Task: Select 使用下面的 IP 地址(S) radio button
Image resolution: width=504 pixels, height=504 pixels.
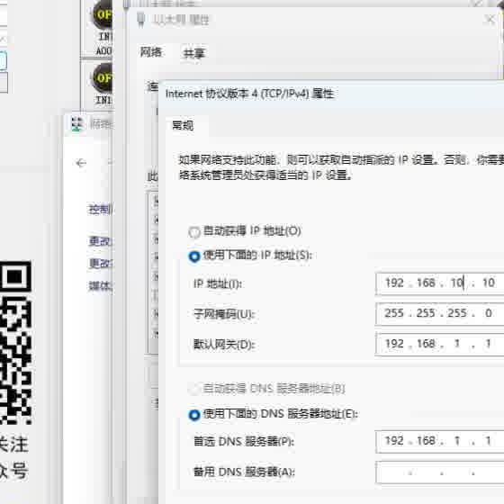Action: pyautogui.click(x=194, y=256)
